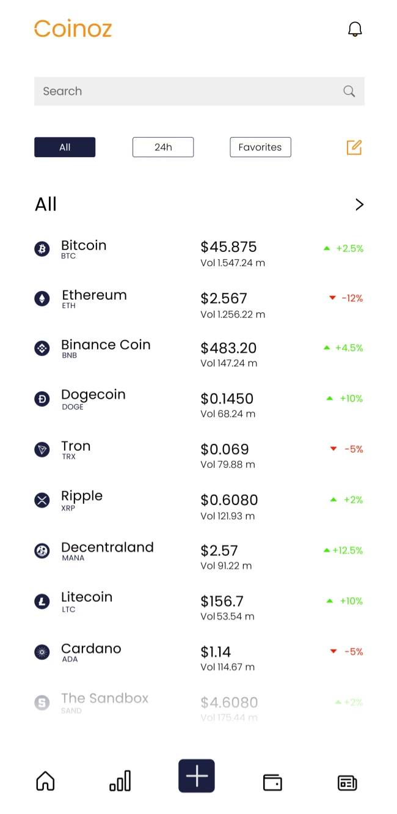This screenshot has width=397, height=814.
Task: Open the notifications bell
Action: tap(355, 29)
